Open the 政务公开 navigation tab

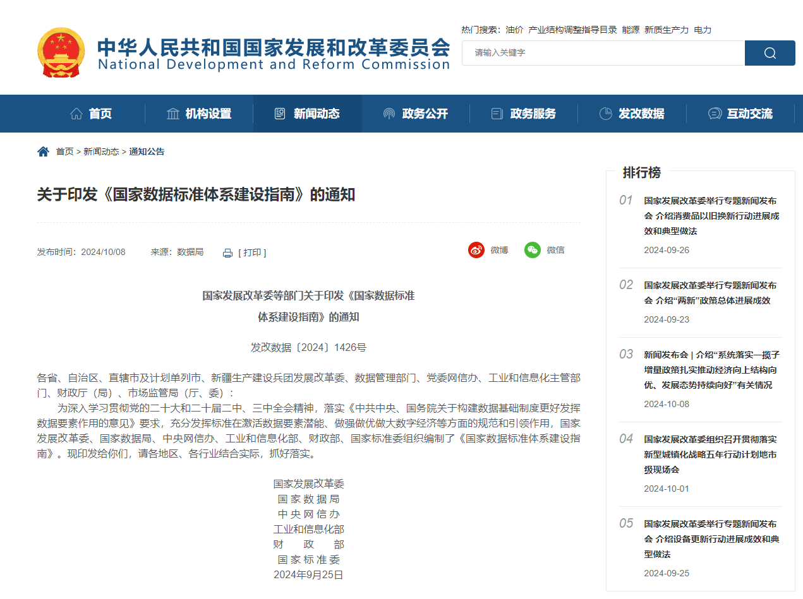416,114
